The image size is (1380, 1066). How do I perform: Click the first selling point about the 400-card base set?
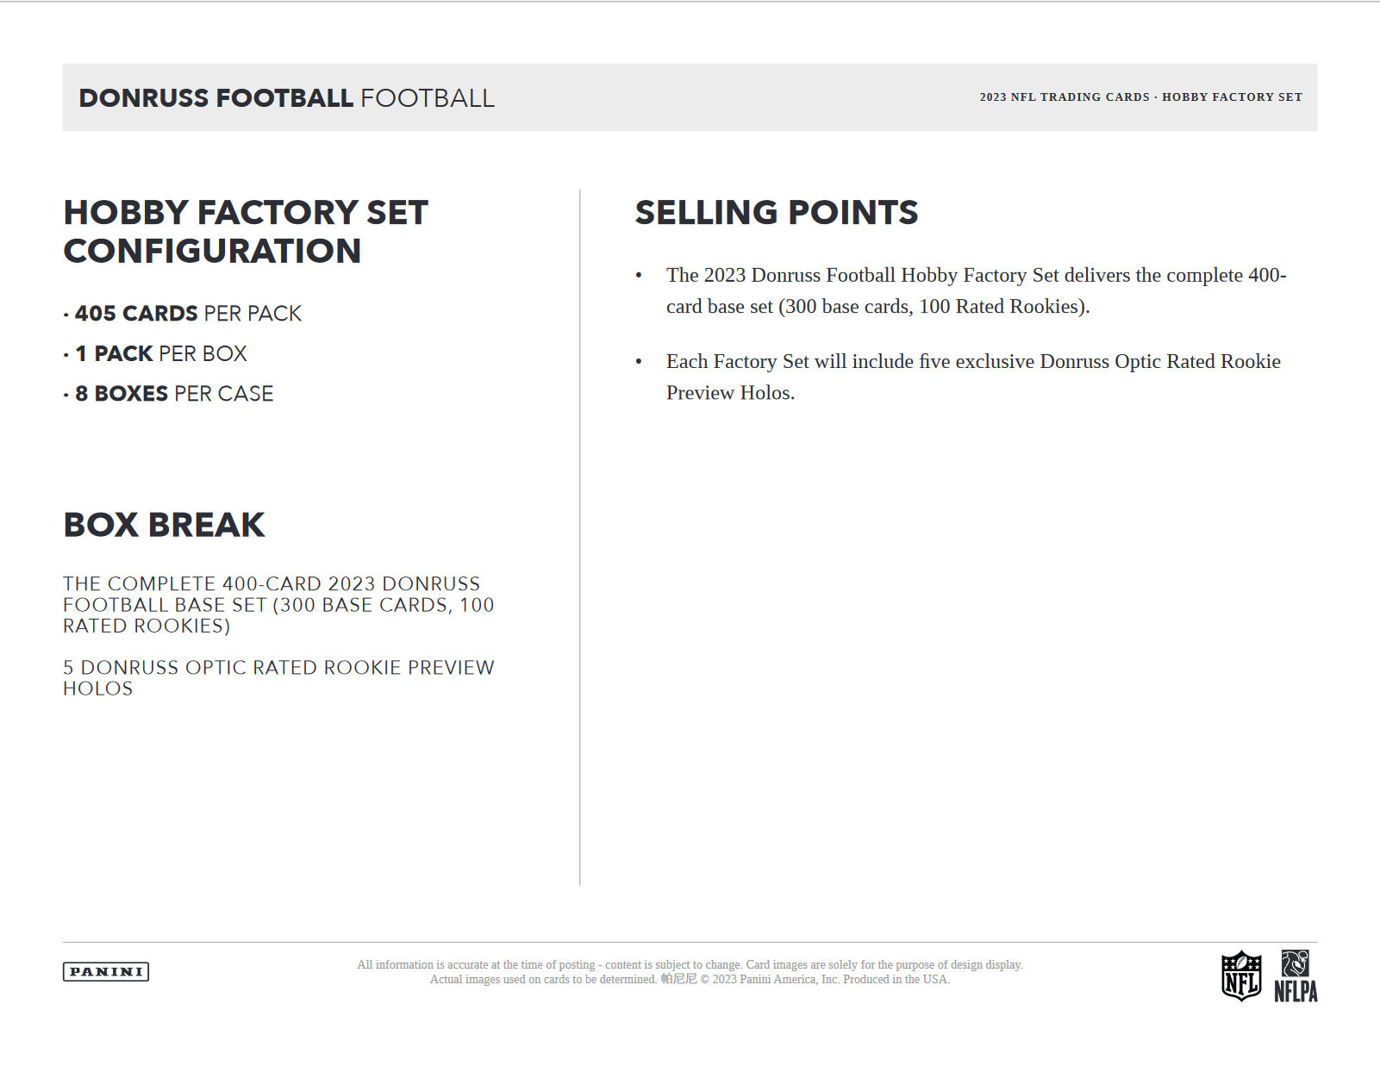(976, 290)
